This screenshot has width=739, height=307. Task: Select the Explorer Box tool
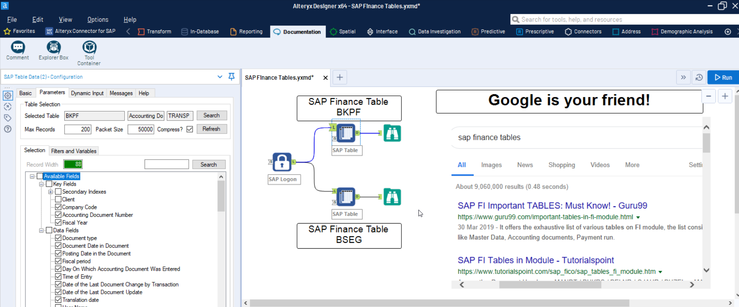coord(53,48)
